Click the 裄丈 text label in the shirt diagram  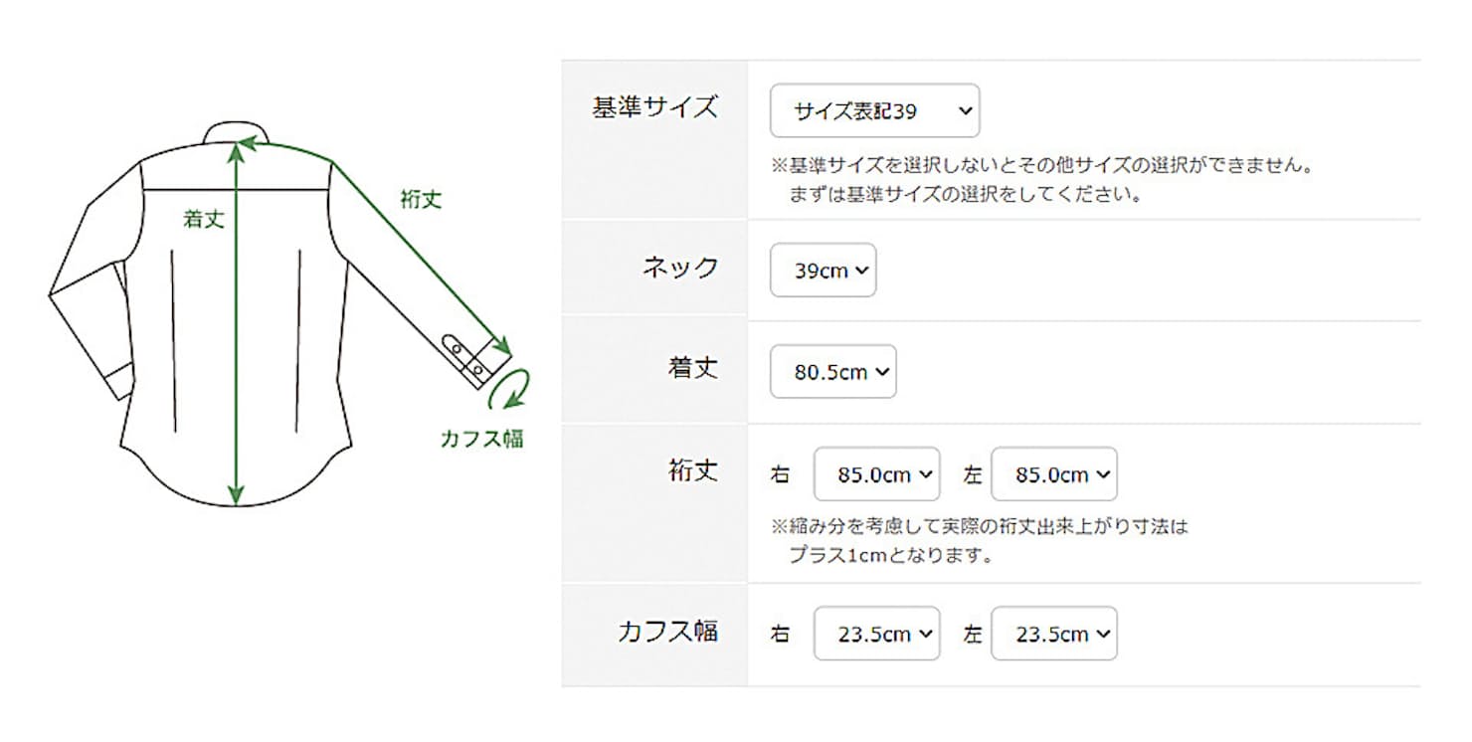tap(421, 199)
